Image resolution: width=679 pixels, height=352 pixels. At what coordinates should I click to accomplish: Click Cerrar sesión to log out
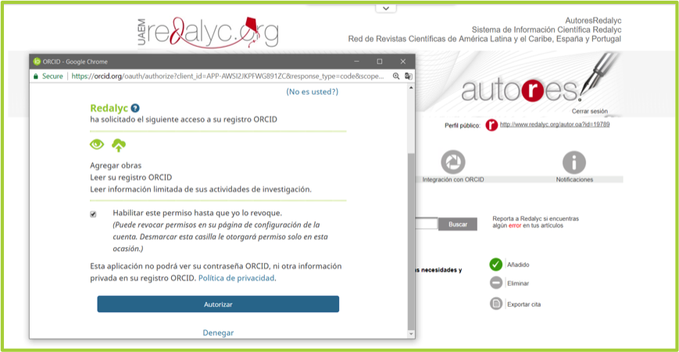coord(590,111)
